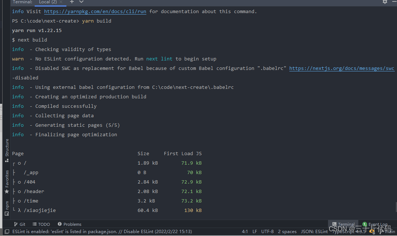Screen dimensions: 397x236
Task: Click the /time page row
Action: (107, 201)
